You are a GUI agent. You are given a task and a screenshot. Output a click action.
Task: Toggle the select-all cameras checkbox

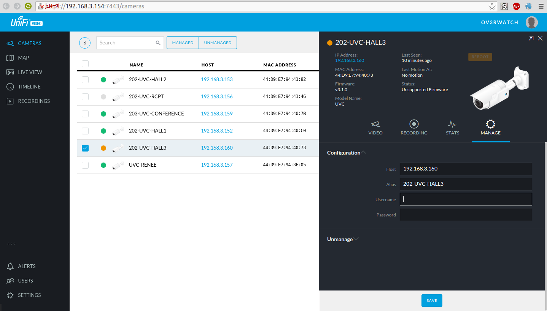pos(85,64)
